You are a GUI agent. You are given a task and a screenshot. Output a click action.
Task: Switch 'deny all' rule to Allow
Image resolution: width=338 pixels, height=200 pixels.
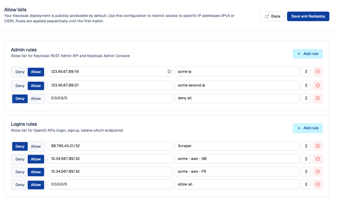(36, 99)
